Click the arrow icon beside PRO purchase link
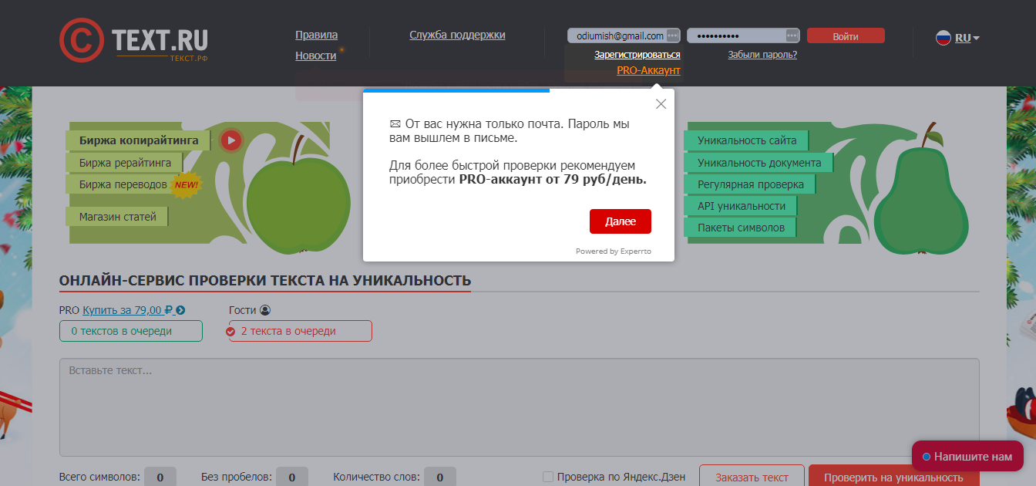 click(x=180, y=310)
